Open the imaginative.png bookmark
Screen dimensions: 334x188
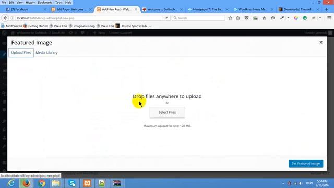tap(82, 26)
